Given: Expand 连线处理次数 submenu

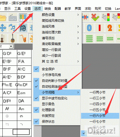Looking at the screenshot, I should point(57,32).
